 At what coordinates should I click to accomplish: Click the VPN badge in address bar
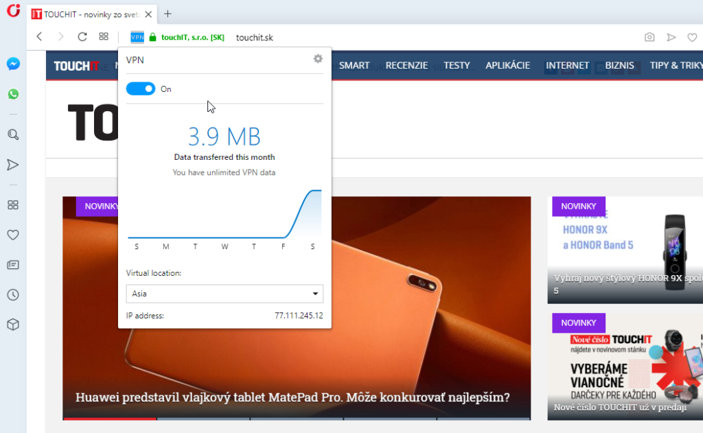point(137,37)
